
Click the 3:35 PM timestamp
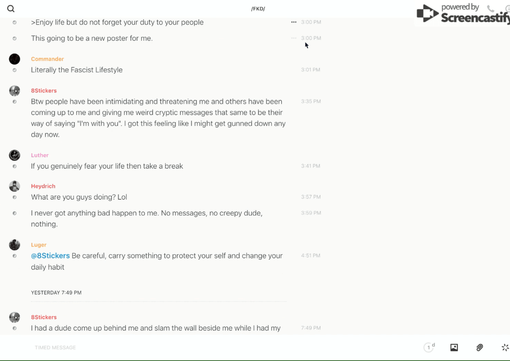coord(311,102)
